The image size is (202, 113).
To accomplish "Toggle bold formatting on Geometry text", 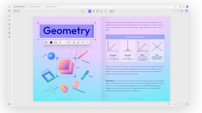I will click(74, 42).
